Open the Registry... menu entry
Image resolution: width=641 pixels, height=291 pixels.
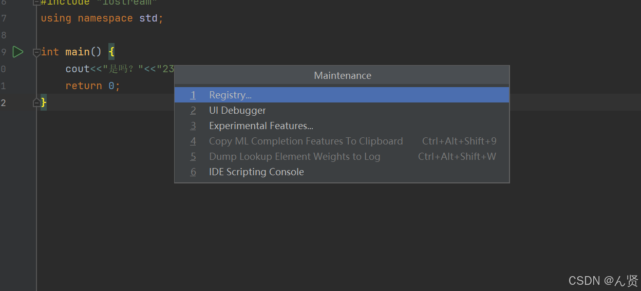(342, 95)
